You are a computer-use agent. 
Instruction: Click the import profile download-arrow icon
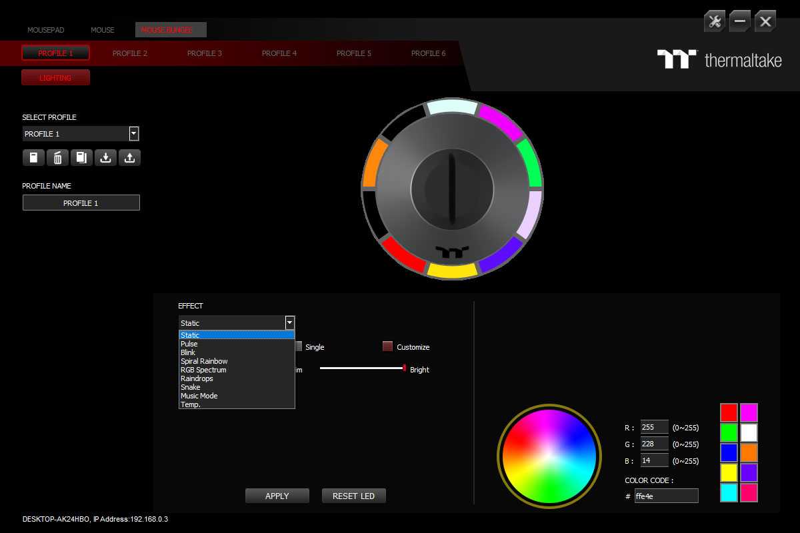(x=105, y=158)
